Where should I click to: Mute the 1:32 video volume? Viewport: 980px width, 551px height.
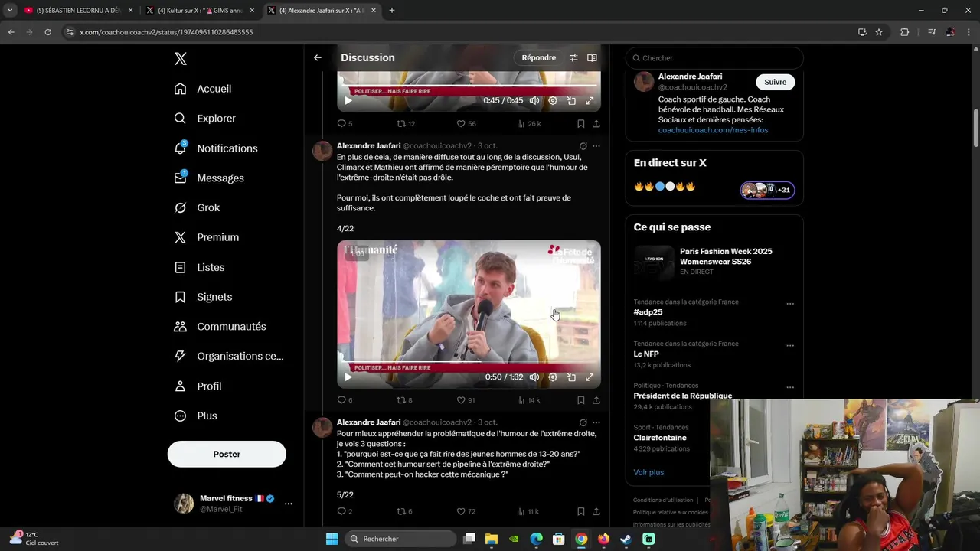pos(534,377)
